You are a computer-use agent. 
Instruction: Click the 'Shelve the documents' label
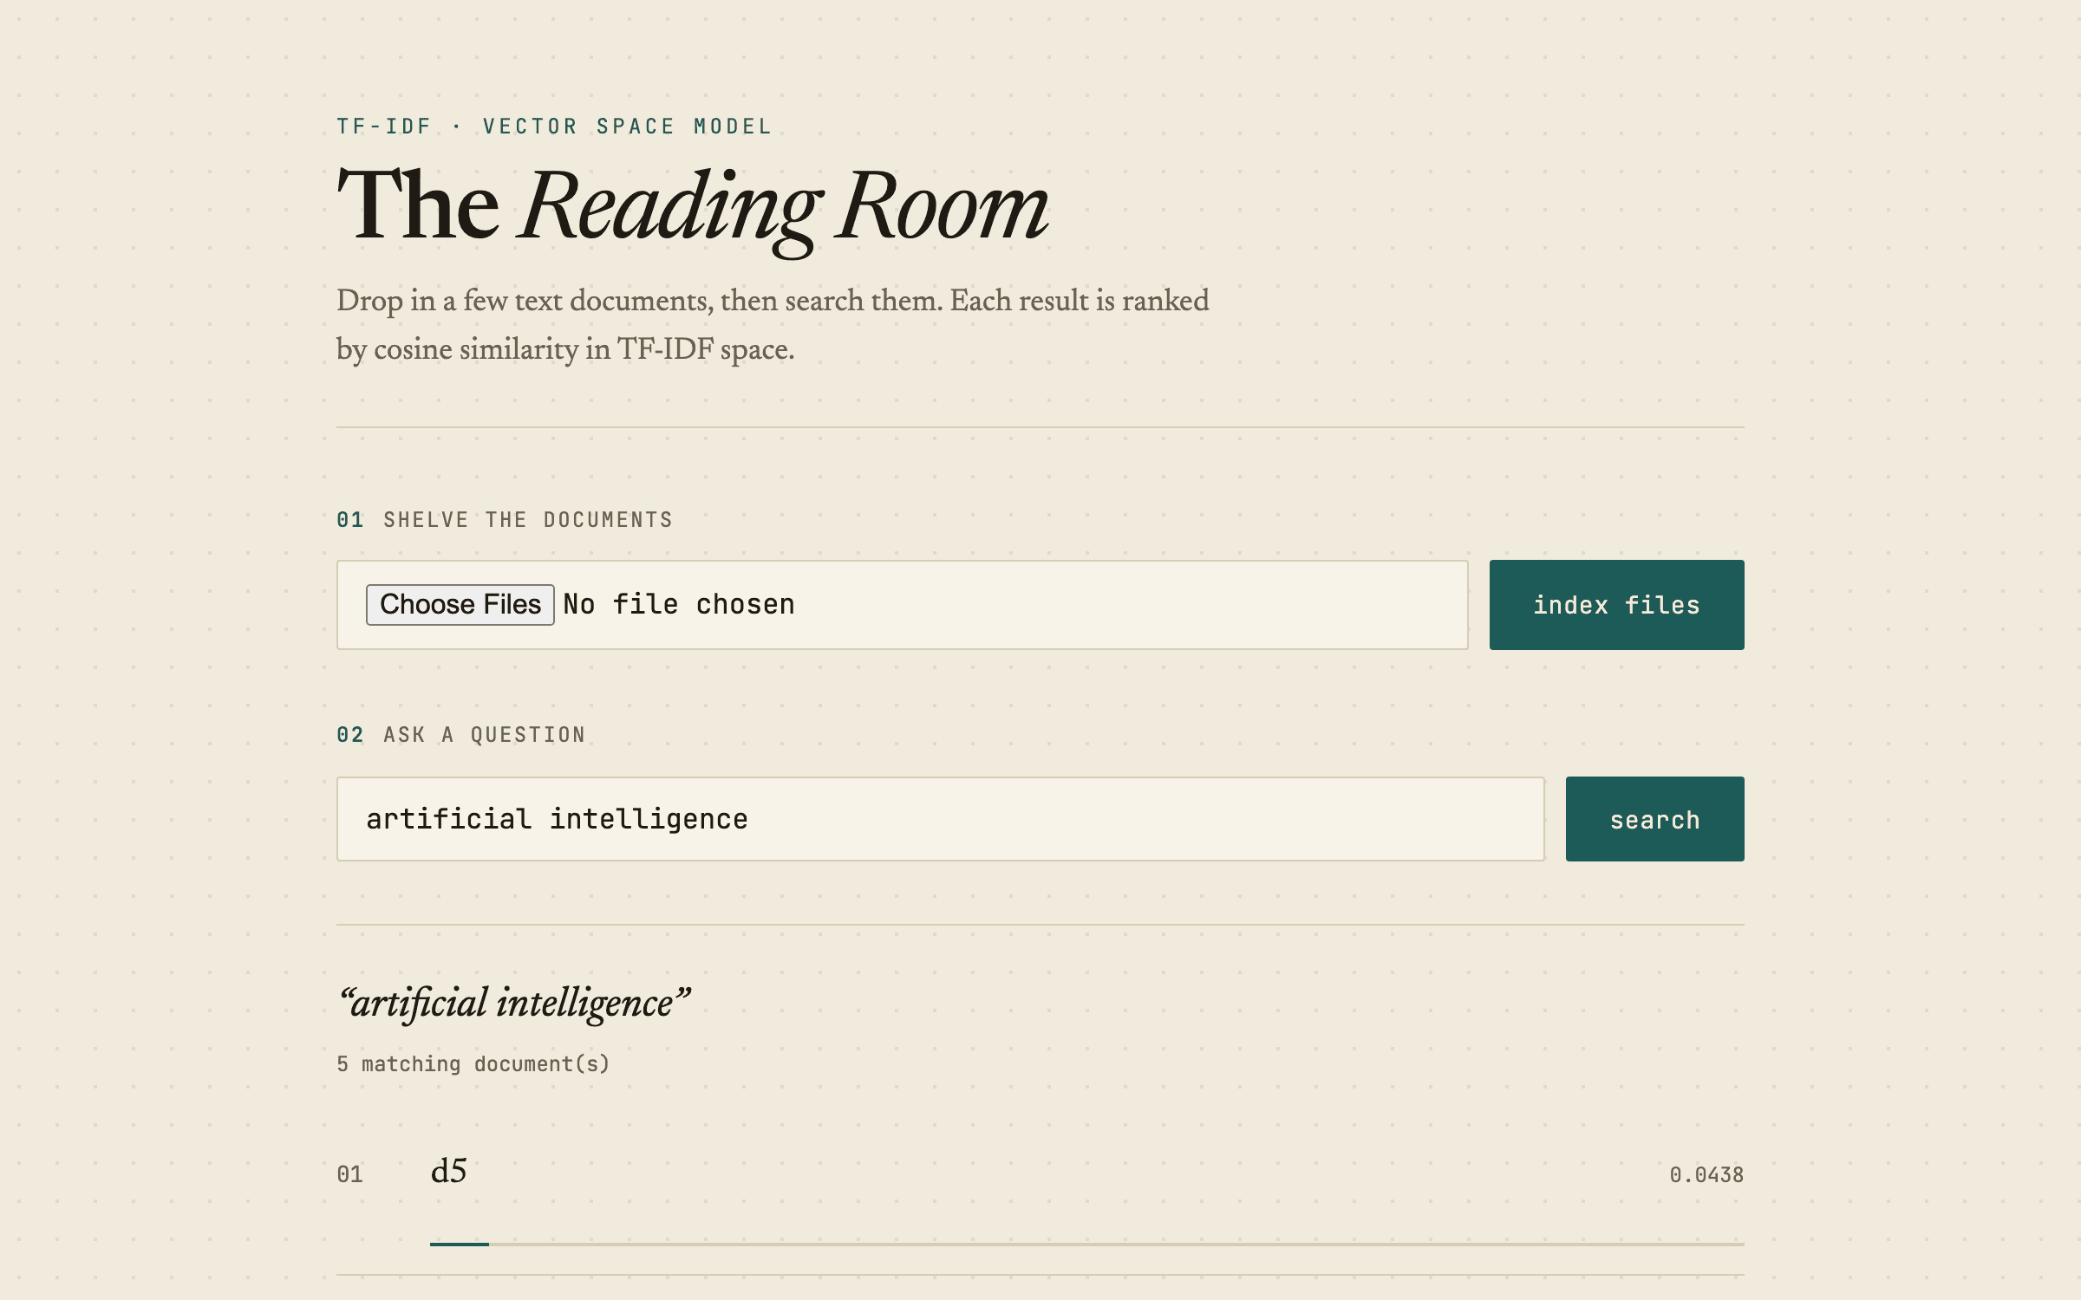527,520
